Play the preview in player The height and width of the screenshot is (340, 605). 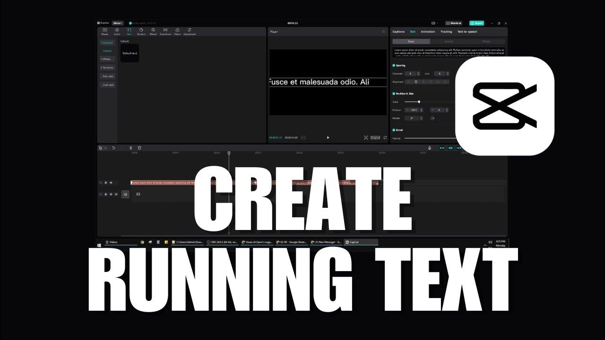click(328, 137)
